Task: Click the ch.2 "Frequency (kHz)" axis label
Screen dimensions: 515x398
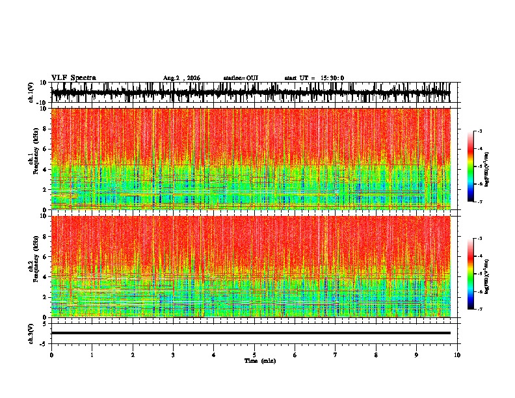Action: pyautogui.click(x=36, y=259)
